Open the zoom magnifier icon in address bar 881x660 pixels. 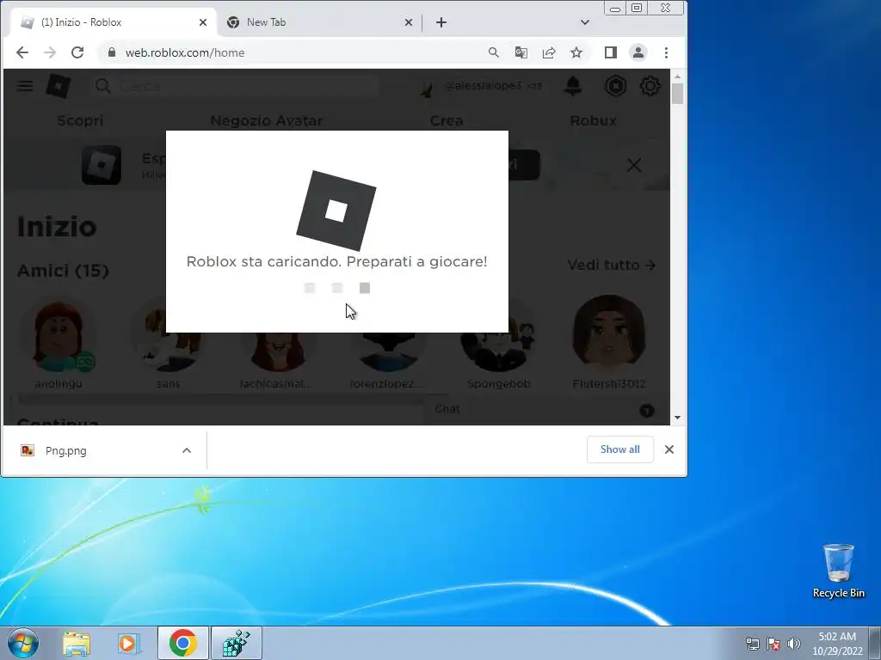pyautogui.click(x=493, y=52)
